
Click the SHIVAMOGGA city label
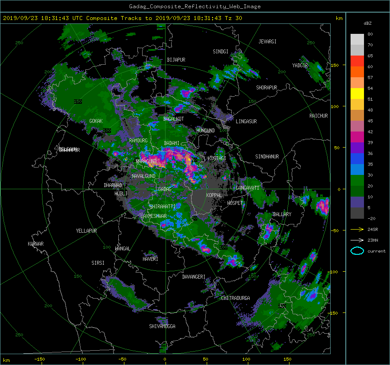click(x=162, y=326)
